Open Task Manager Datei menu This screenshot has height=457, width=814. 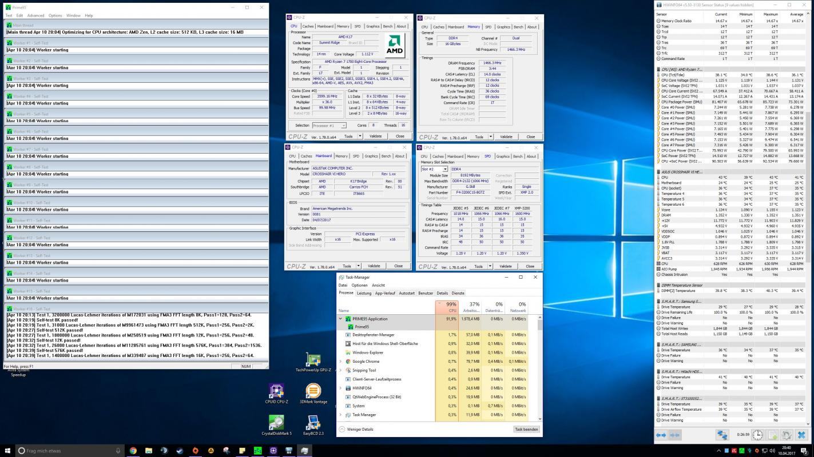[343, 285]
